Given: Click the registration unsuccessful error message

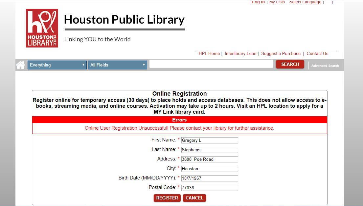Looking at the screenshot, I should (x=179, y=128).
